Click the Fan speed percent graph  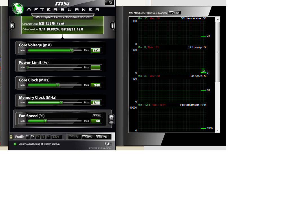tap(172, 90)
